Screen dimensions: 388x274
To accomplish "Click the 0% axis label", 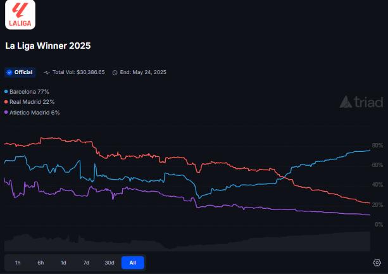I will click(x=379, y=225).
